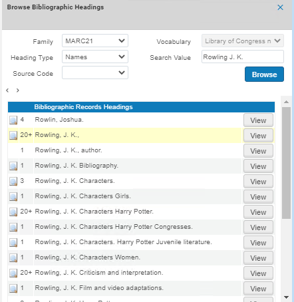The height and width of the screenshot is (302, 294).
Task: Open record icon beside Characters Harry Potter. row
Action: tap(13, 212)
